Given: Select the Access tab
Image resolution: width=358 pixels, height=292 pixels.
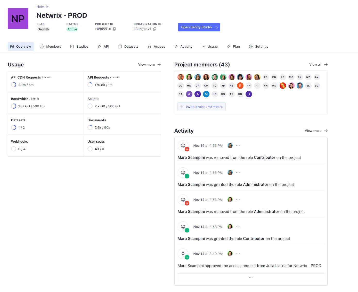Looking at the screenshot, I should pos(157,46).
